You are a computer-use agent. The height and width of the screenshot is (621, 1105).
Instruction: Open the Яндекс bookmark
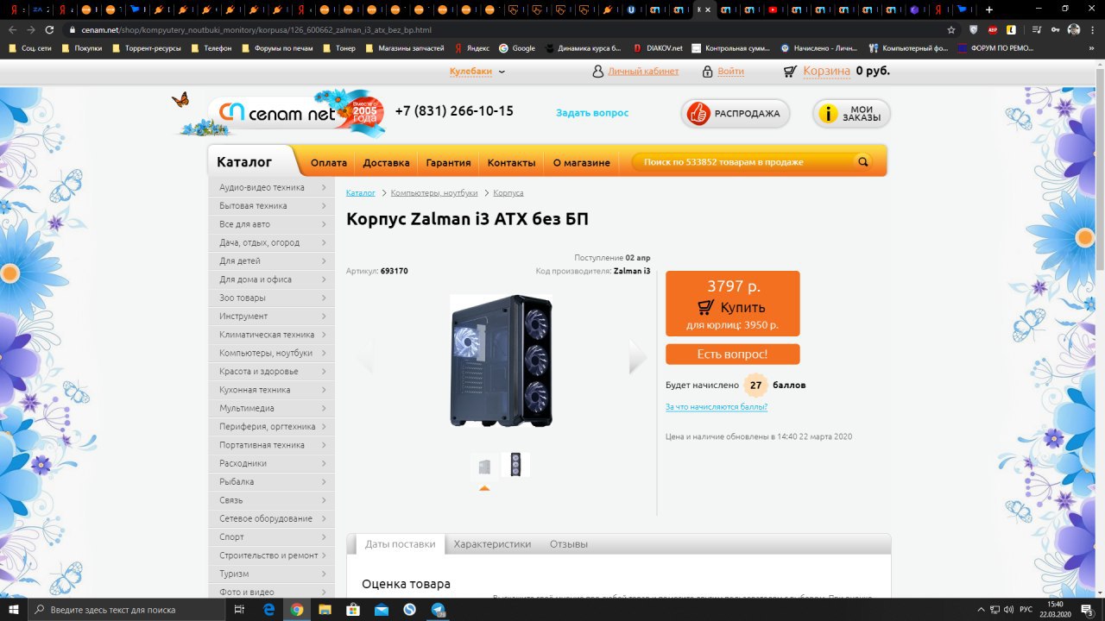pos(472,48)
